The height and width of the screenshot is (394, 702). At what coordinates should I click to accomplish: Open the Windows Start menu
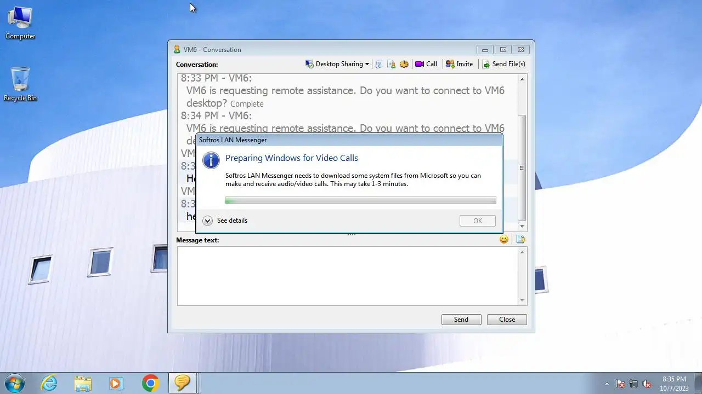(x=15, y=383)
